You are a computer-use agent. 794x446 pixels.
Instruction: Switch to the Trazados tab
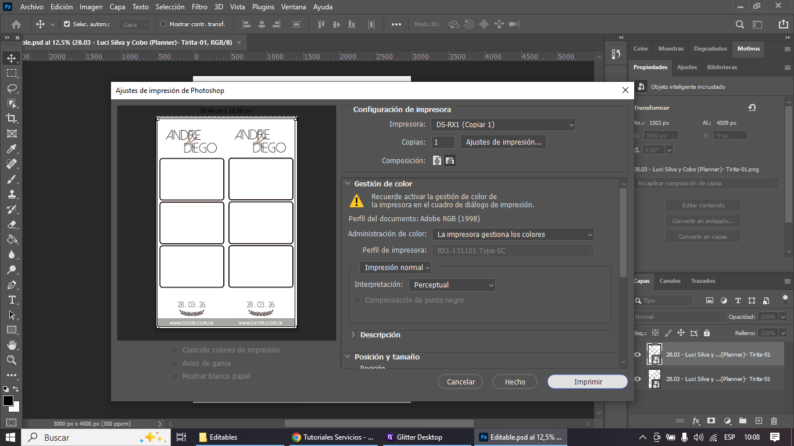pyautogui.click(x=703, y=281)
